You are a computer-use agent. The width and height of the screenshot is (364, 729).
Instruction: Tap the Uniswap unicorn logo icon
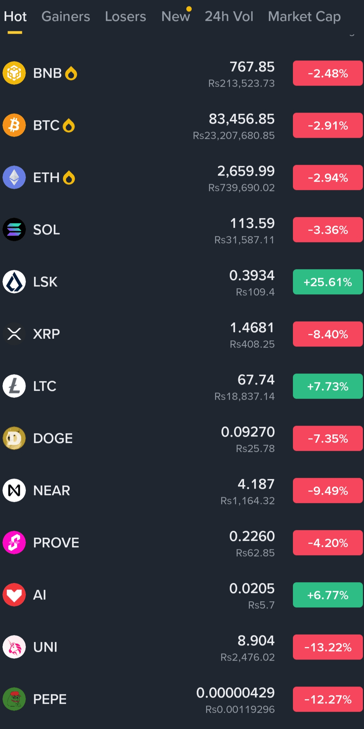click(14, 647)
